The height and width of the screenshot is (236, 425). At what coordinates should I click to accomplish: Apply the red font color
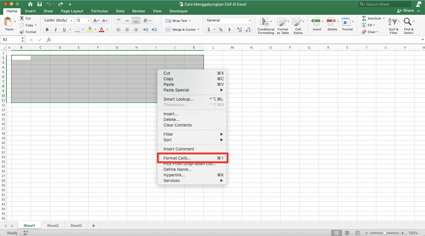(x=102, y=29)
